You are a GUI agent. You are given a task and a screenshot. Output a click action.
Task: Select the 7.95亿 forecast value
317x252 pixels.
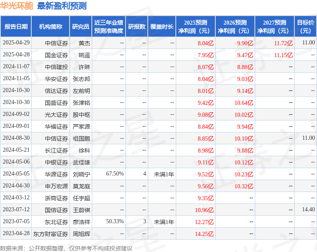tap(205, 55)
